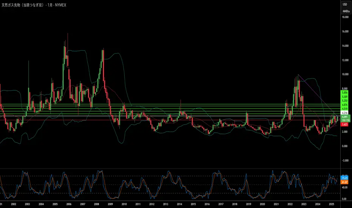Click the 2022 label on time axis

click(x=289, y=204)
